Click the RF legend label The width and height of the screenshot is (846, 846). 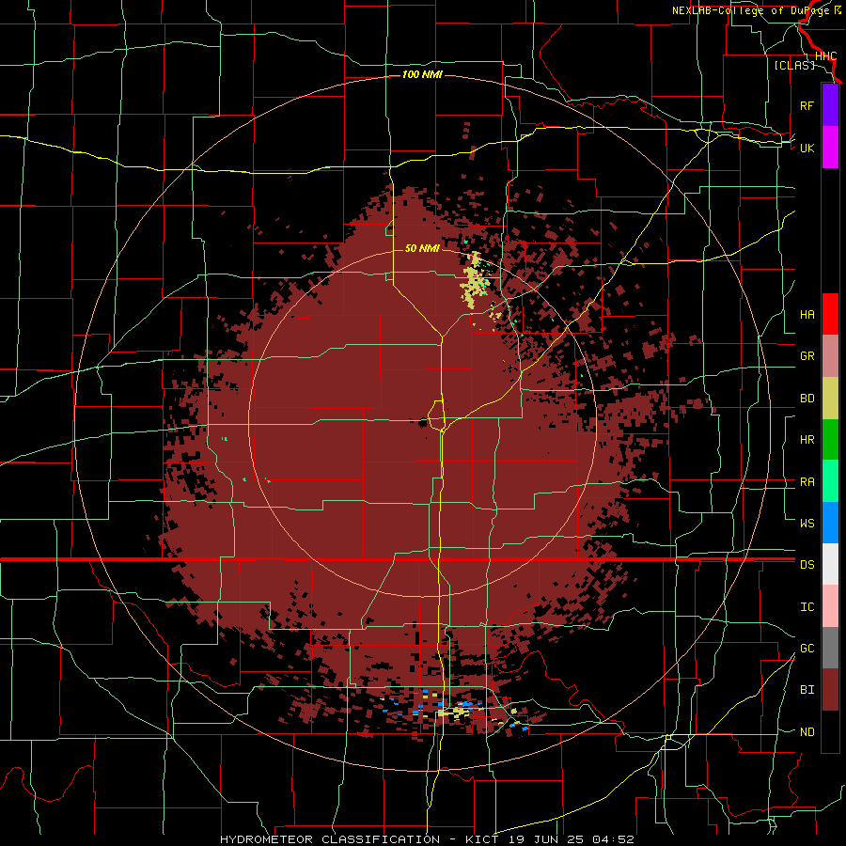807,105
